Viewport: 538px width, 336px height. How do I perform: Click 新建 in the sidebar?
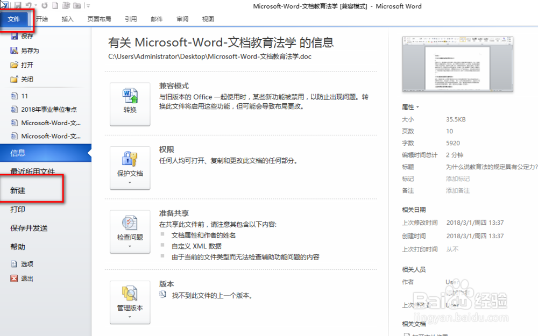click(x=18, y=191)
